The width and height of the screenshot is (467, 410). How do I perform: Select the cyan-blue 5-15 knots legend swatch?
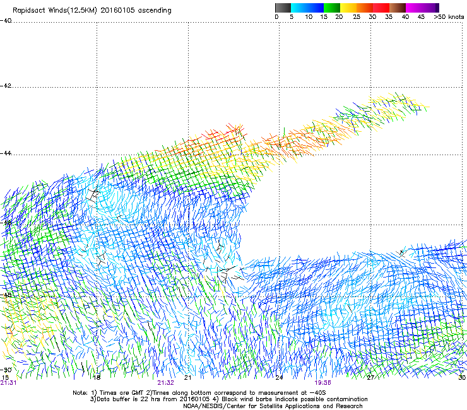[x=307, y=8]
